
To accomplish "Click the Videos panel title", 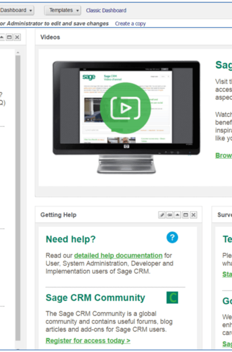I will tap(50, 37).
